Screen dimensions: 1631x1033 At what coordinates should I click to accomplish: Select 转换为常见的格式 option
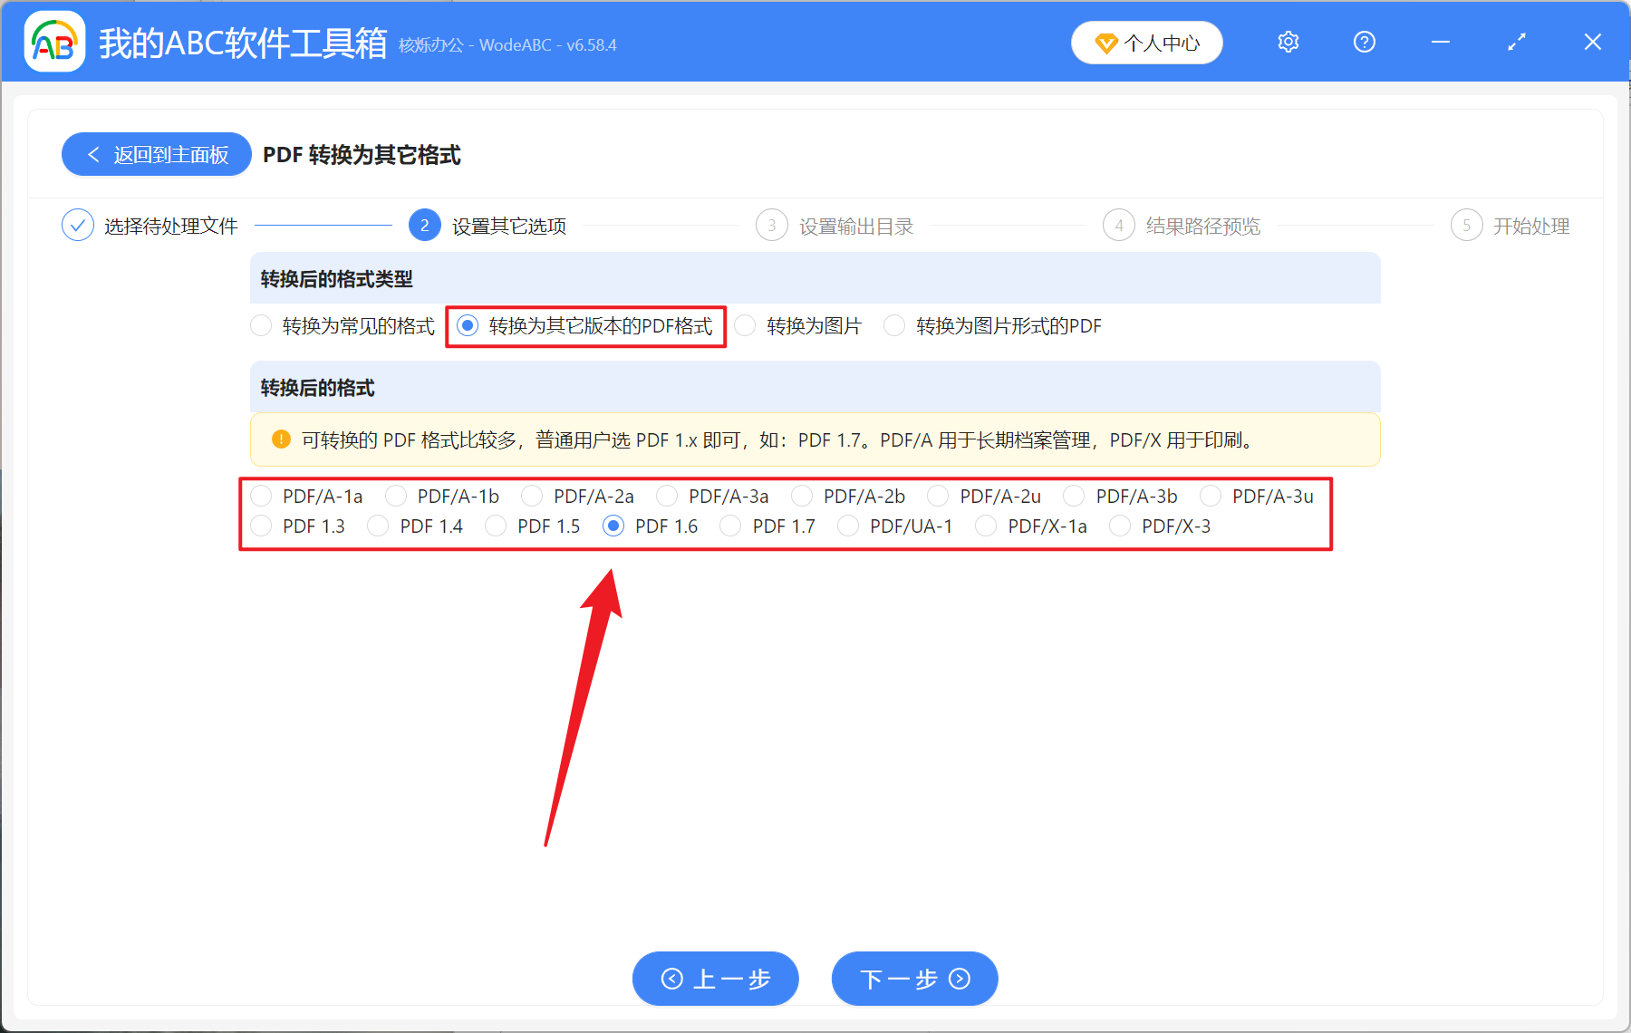click(x=261, y=325)
